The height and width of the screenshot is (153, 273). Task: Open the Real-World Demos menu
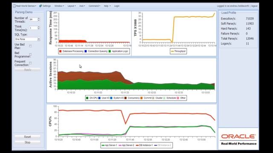pyautogui.click(x=26, y=6)
